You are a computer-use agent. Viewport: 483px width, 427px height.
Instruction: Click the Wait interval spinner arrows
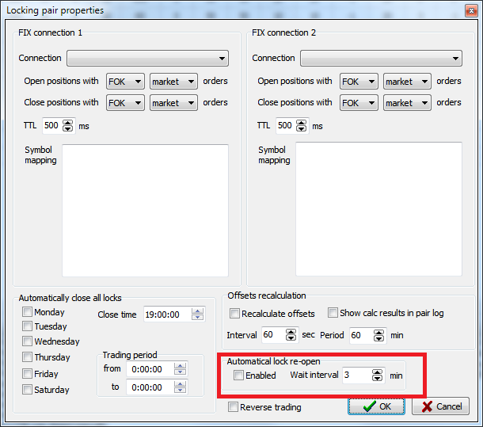tap(378, 376)
